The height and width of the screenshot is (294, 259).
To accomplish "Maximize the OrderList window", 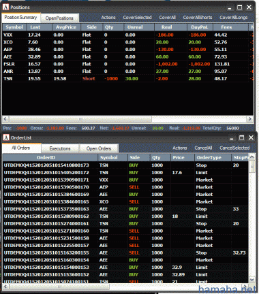I will tap(241, 137).
